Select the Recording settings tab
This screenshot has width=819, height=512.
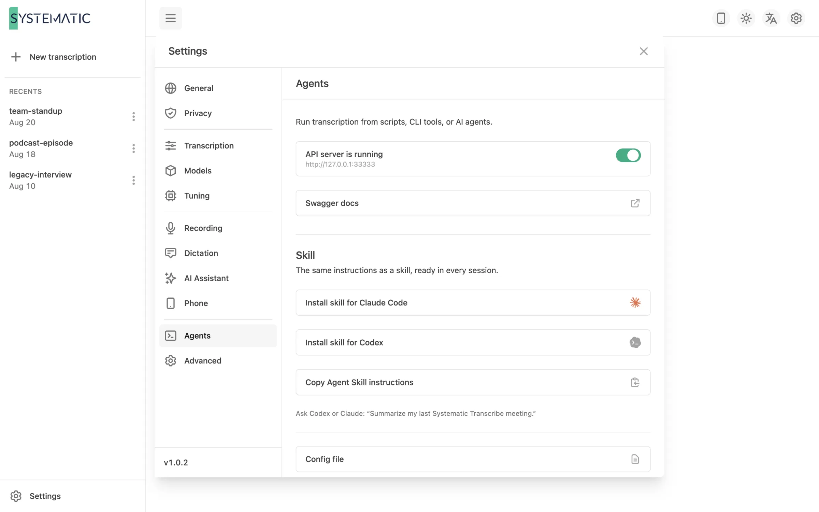[x=218, y=228]
